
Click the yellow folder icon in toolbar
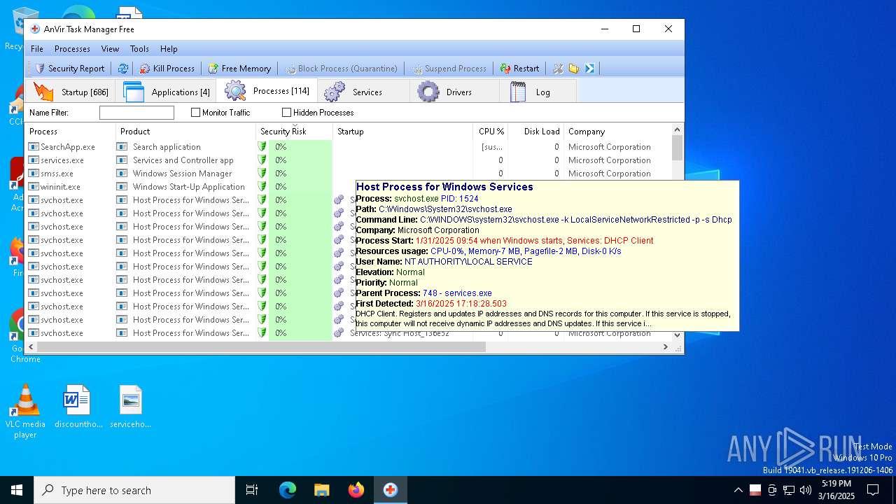pyautogui.click(x=574, y=69)
